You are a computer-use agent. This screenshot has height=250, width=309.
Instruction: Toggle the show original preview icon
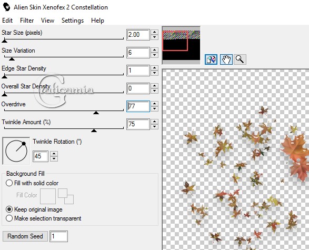point(211,59)
